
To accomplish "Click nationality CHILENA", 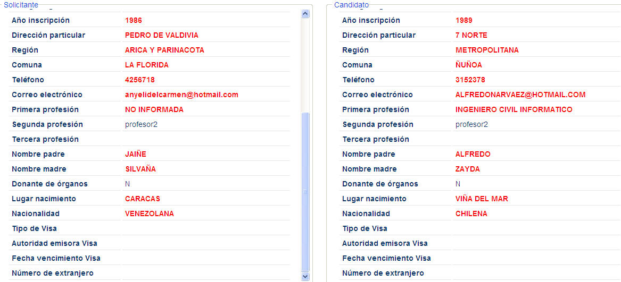I will (471, 213).
